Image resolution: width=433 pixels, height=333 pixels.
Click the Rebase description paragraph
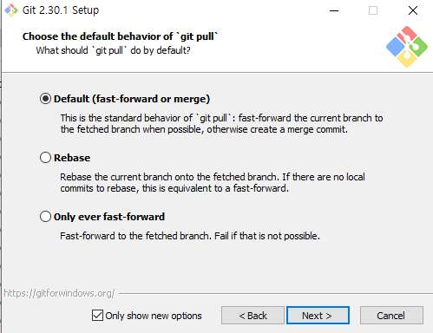(x=213, y=182)
